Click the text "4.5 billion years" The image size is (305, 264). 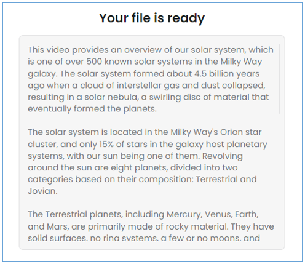point(227,74)
